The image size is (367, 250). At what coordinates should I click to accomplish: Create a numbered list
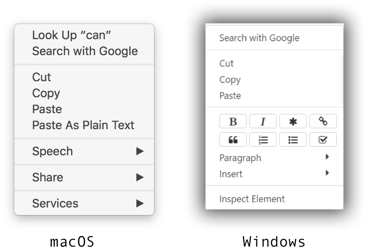tap(263, 140)
